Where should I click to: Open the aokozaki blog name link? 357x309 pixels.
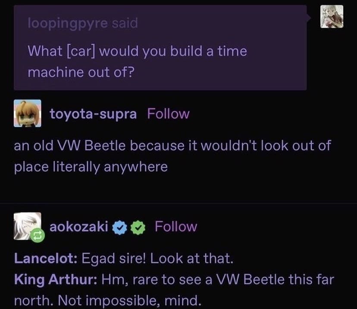click(79, 226)
